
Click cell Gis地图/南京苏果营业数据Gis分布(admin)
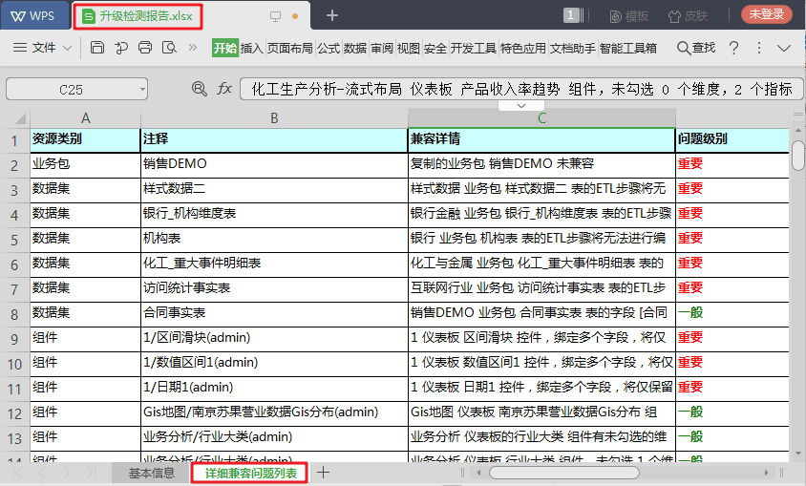pyautogui.click(x=274, y=413)
